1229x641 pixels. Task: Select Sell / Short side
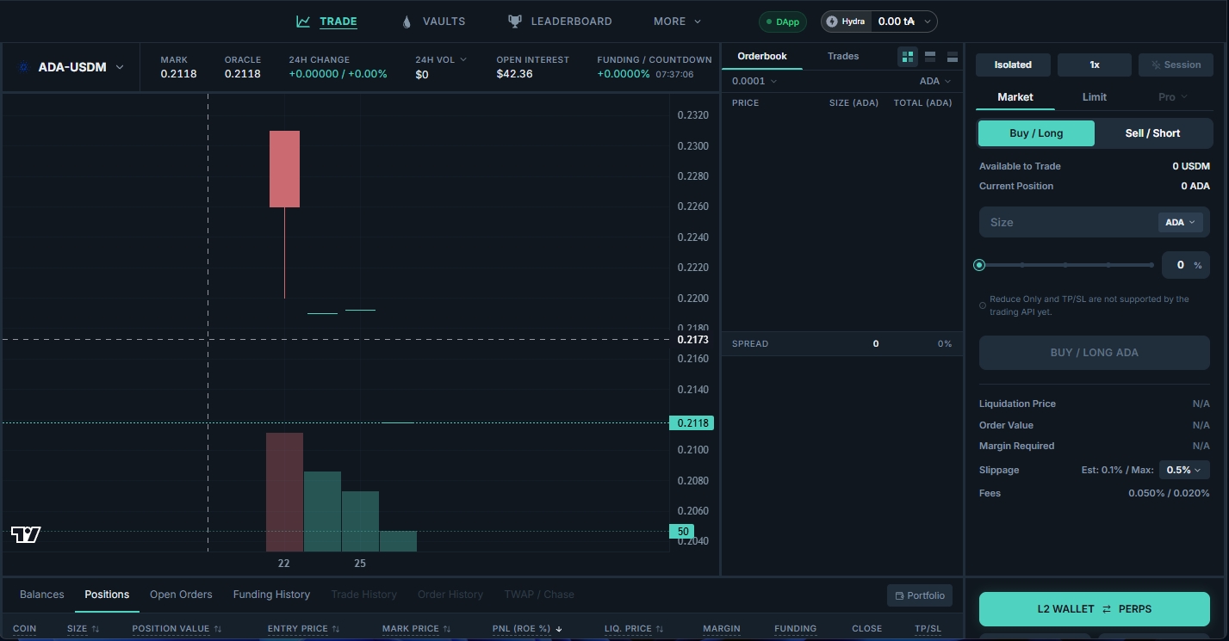coord(1152,133)
